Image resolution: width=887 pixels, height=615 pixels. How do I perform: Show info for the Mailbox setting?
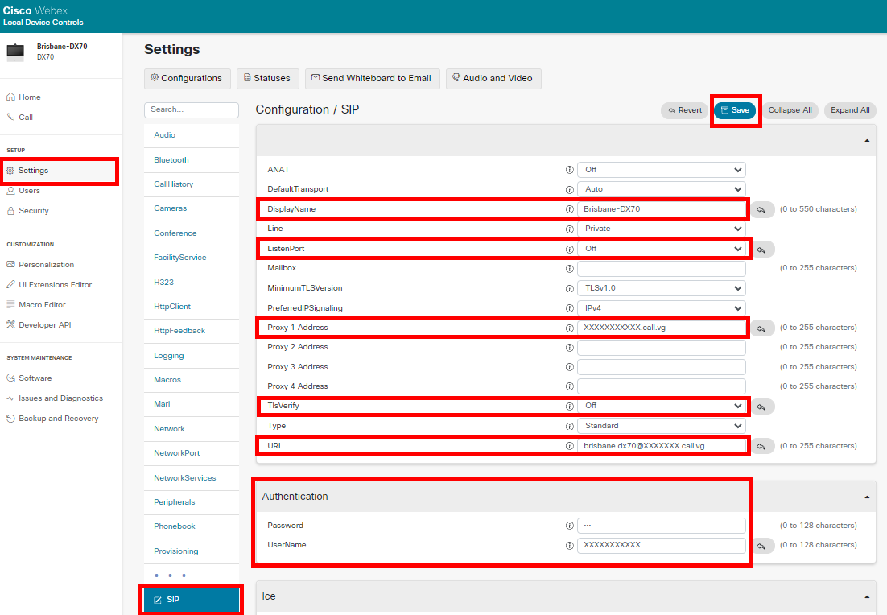pos(570,269)
